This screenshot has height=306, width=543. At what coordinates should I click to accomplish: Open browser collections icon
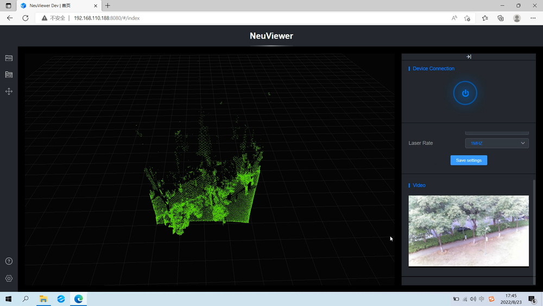point(501,18)
